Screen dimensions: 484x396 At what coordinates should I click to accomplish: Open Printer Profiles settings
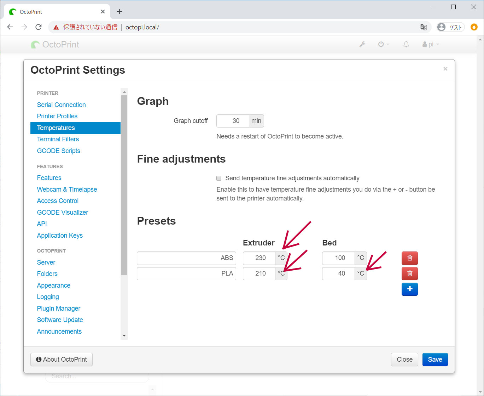[57, 116]
